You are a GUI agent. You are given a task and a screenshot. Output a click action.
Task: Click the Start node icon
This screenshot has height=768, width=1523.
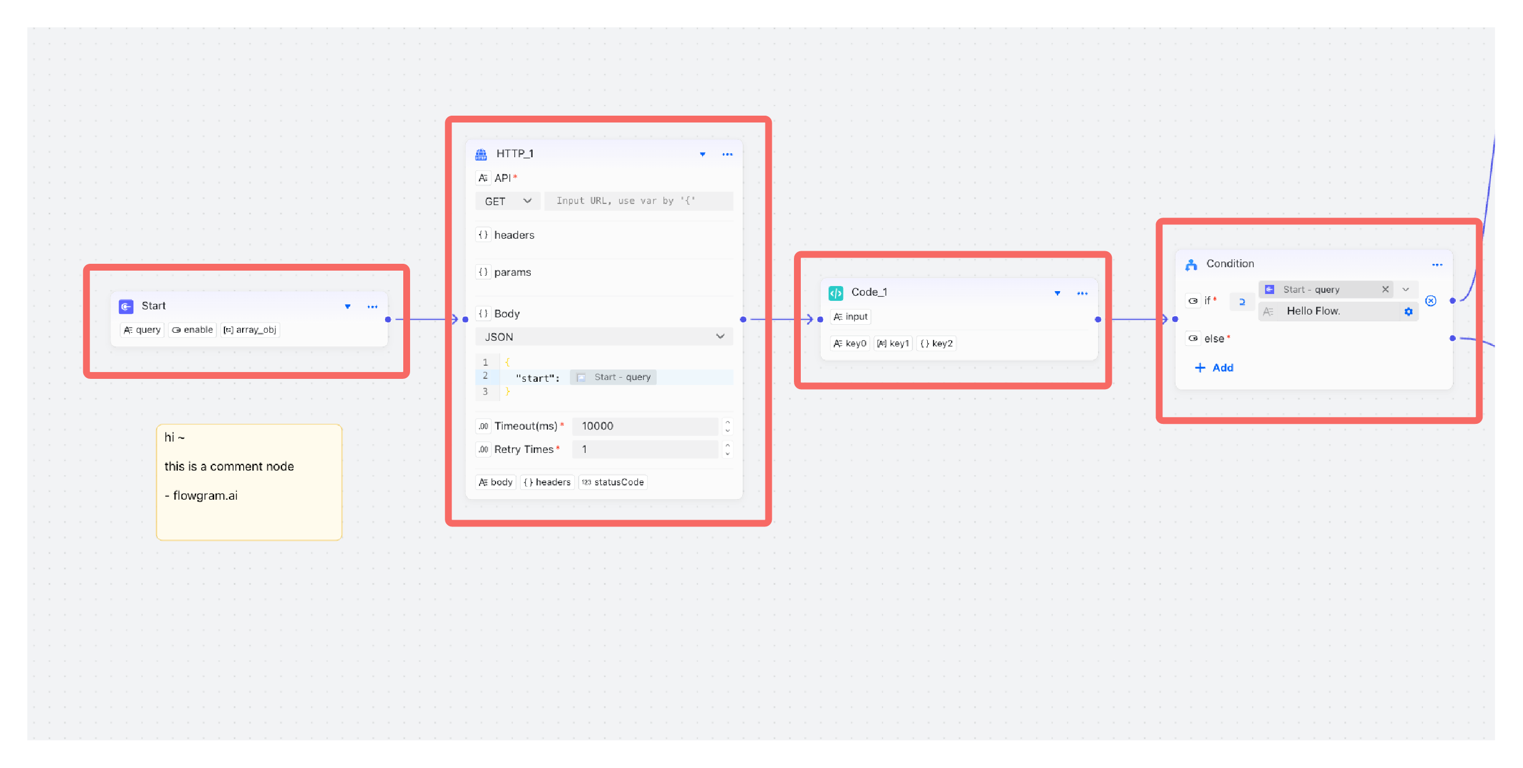(126, 307)
